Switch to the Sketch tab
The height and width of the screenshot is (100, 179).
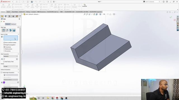[8, 12]
